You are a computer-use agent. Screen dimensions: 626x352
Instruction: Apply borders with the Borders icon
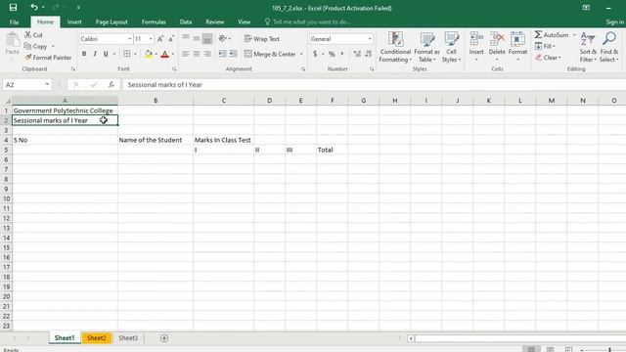click(x=126, y=54)
